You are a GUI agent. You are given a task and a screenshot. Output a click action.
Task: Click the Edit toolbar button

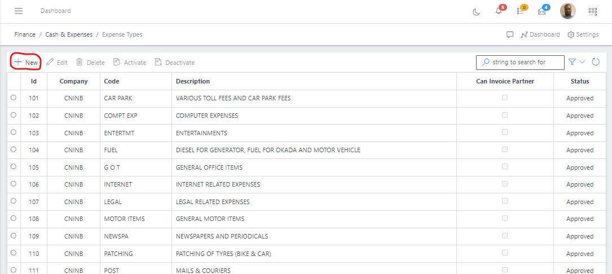click(x=57, y=63)
